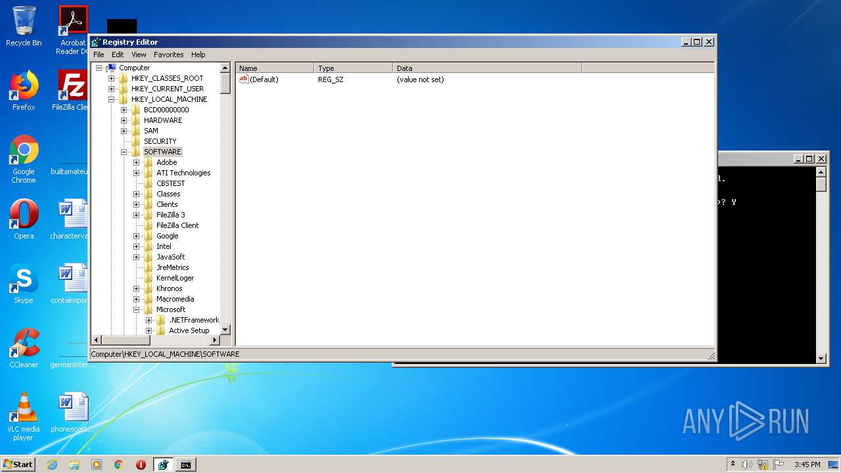Image resolution: width=841 pixels, height=473 pixels.
Task: Select the ATI Technologies key
Action: coord(183,173)
